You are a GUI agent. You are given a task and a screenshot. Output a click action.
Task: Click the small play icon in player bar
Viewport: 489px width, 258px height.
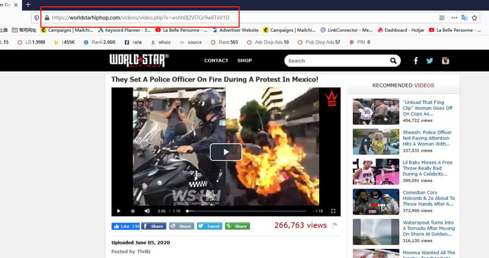(x=119, y=211)
